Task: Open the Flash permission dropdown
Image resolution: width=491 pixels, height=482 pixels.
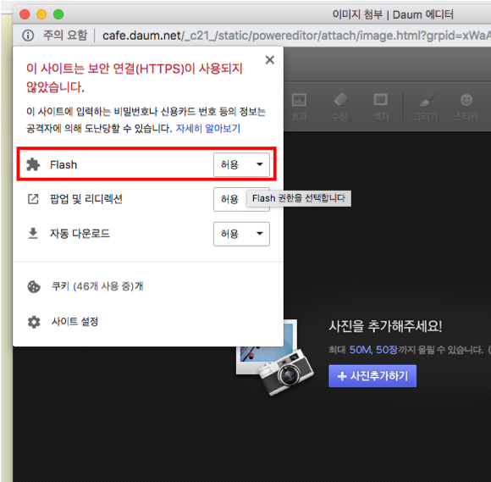Action: tap(241, 164)
